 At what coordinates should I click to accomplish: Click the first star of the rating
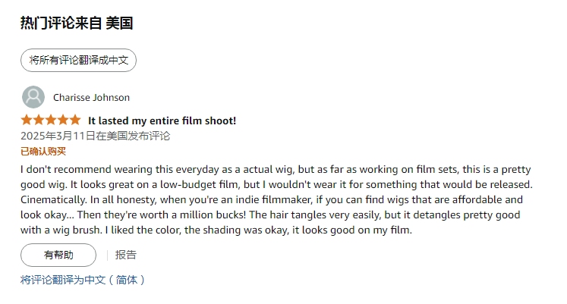pos(27,120)
